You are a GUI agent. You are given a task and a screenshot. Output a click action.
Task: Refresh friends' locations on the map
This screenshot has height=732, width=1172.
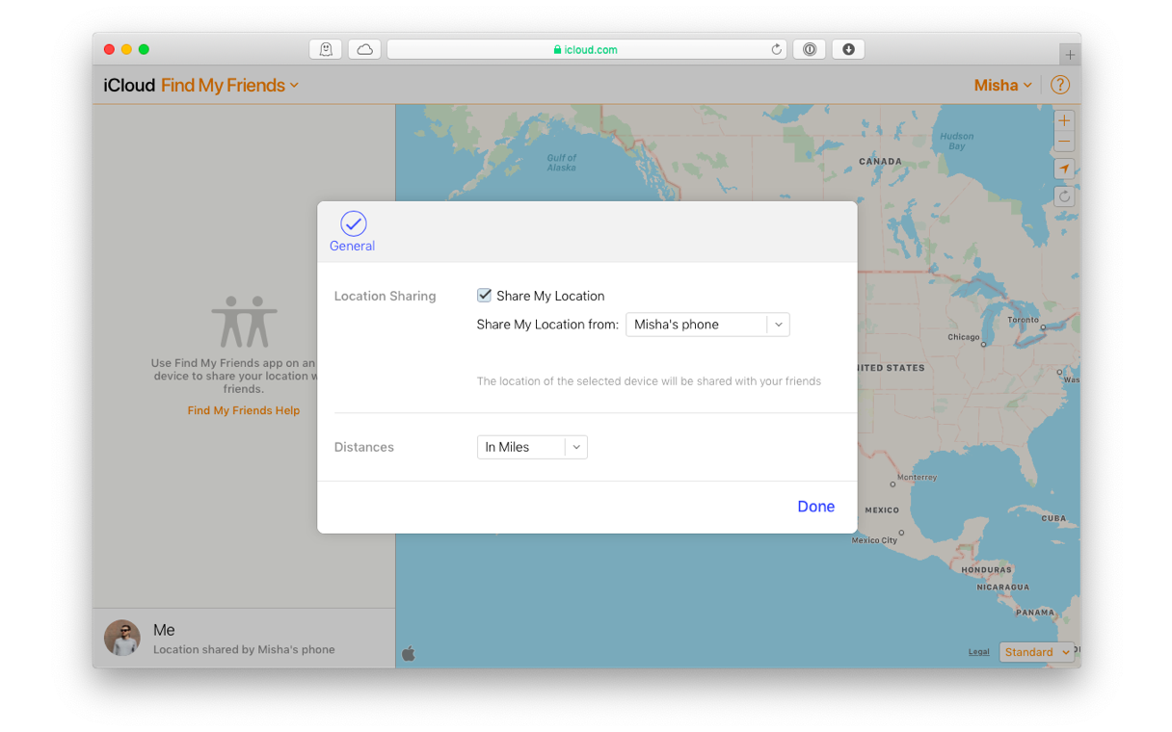(1064, 196)
